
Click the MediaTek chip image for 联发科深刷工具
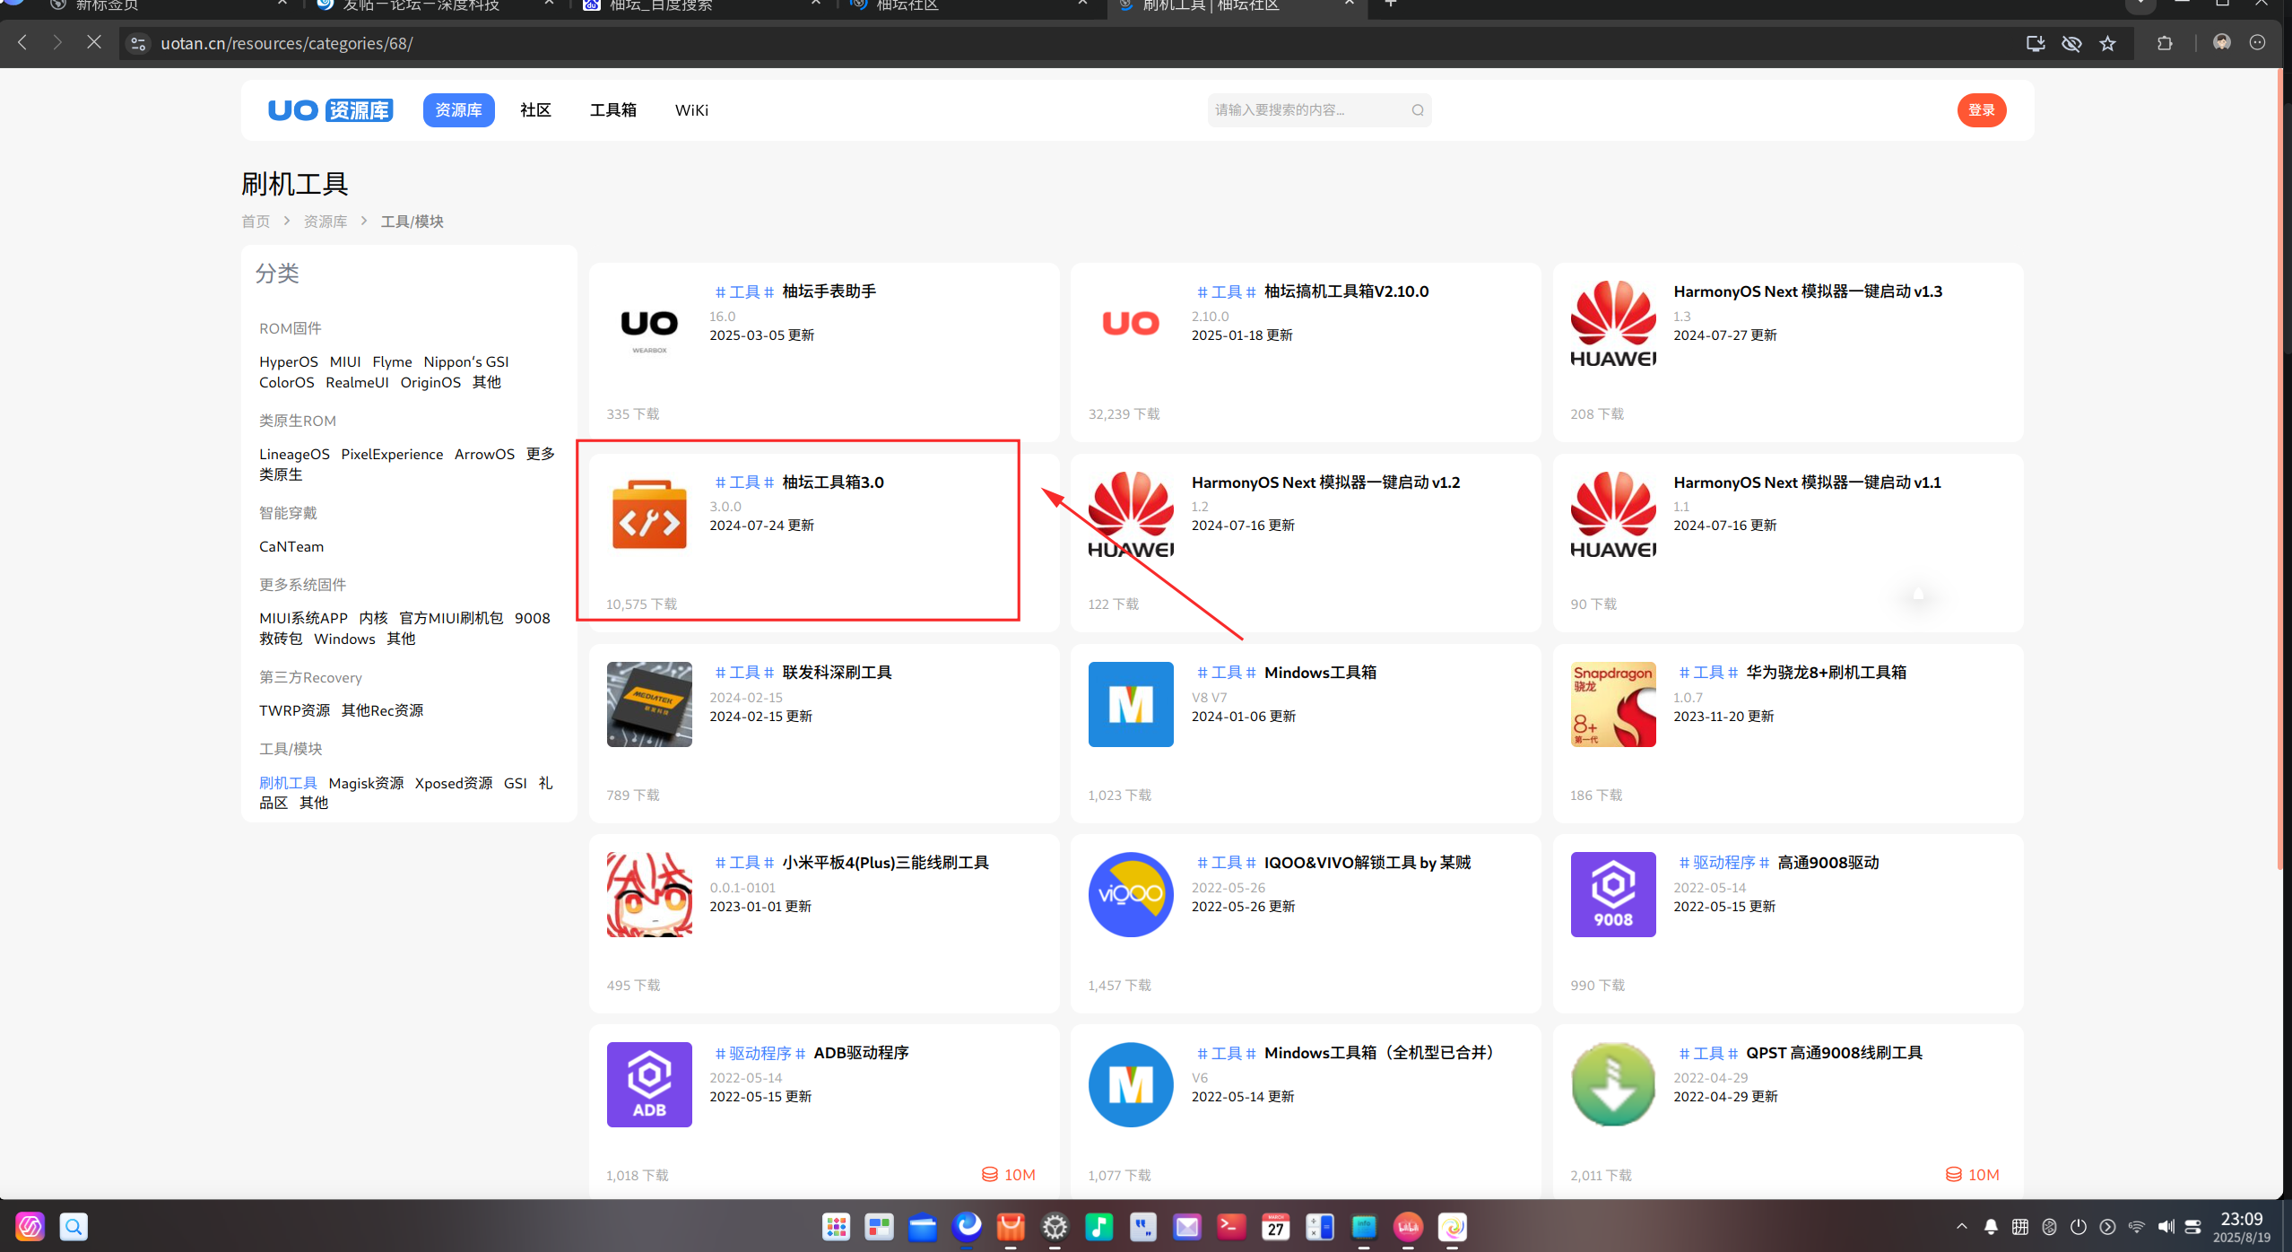649,705
